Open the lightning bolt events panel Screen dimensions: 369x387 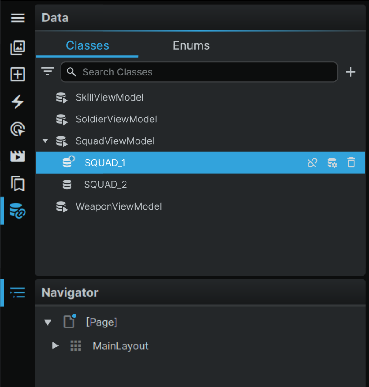coord(18,101)
